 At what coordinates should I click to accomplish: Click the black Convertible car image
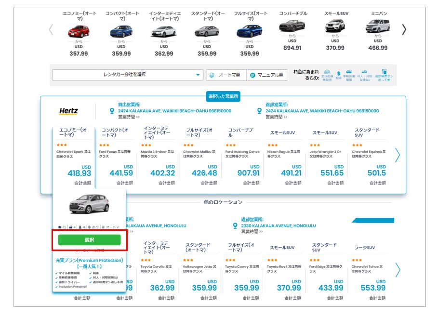point(292,26)
